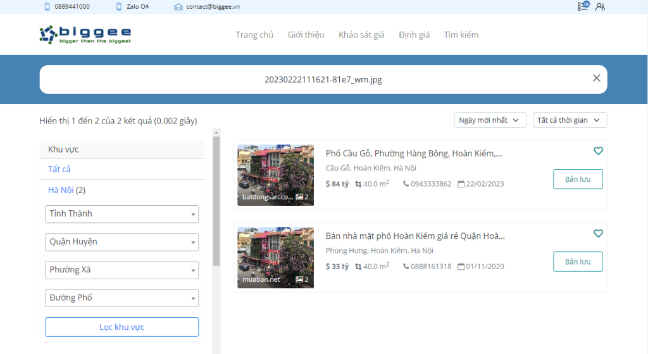The width and height of the screenshot is (648, 354).
Task: Expand the Đường Phố combo box
Action: point(122,298)
